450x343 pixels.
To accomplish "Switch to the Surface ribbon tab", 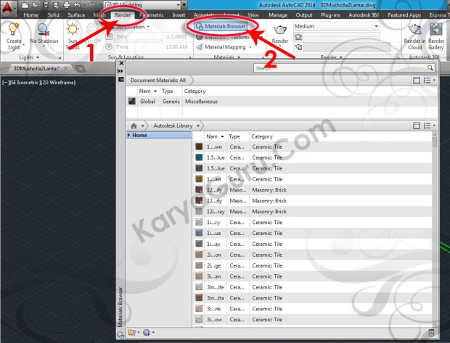I will 76,15.
